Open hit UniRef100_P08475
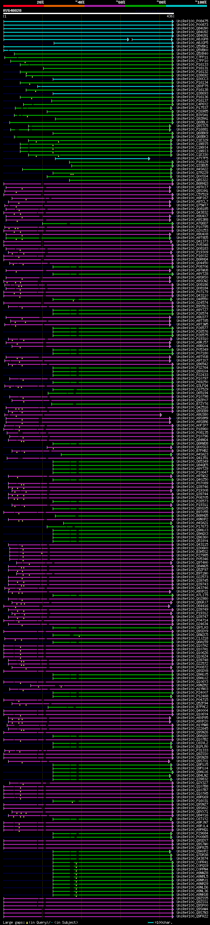The width and height of the screenshot is (210, 925). click(x=192, y=21)
